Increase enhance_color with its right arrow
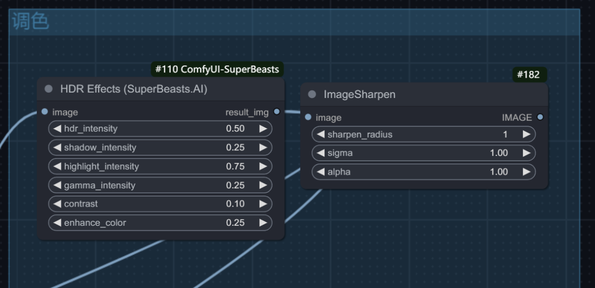Screen dimensions: 595x288 coord(263,222)
